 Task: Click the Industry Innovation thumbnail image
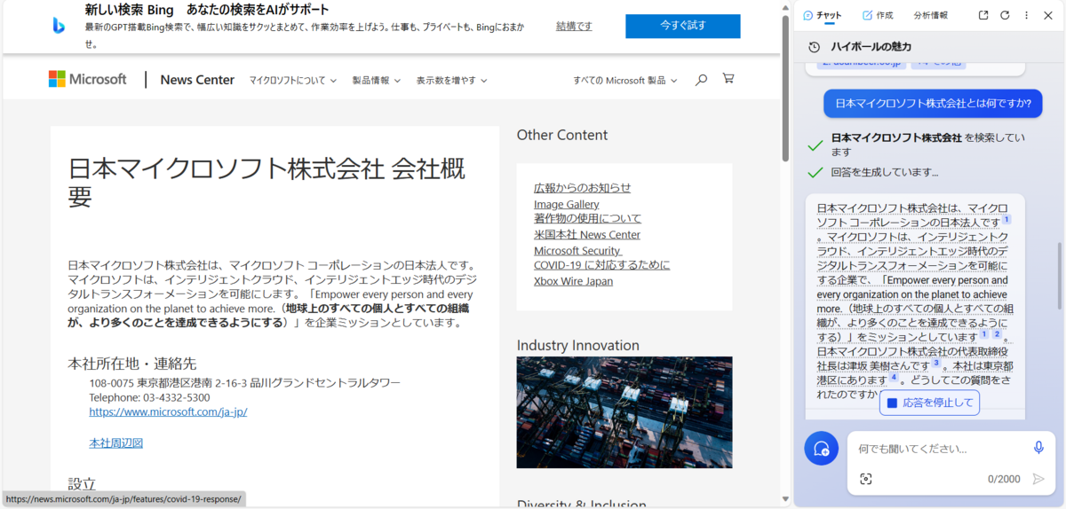pos(624,412)
